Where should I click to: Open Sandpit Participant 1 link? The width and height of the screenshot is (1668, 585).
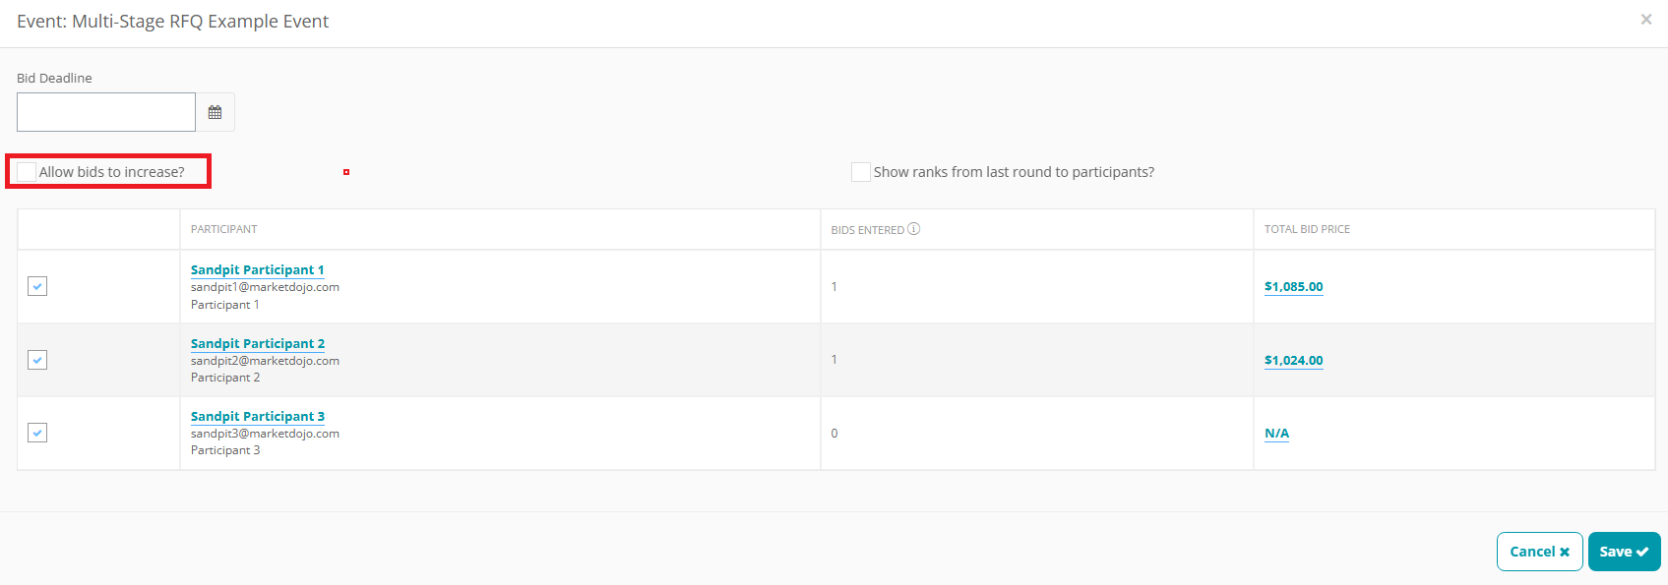point(257,269)
